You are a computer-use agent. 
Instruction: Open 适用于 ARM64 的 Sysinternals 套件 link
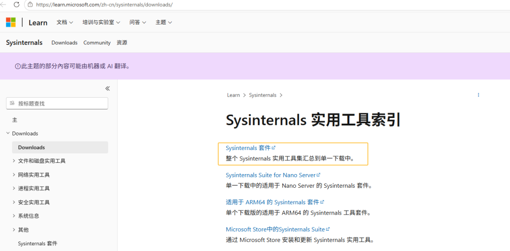[x=272, y=202]
